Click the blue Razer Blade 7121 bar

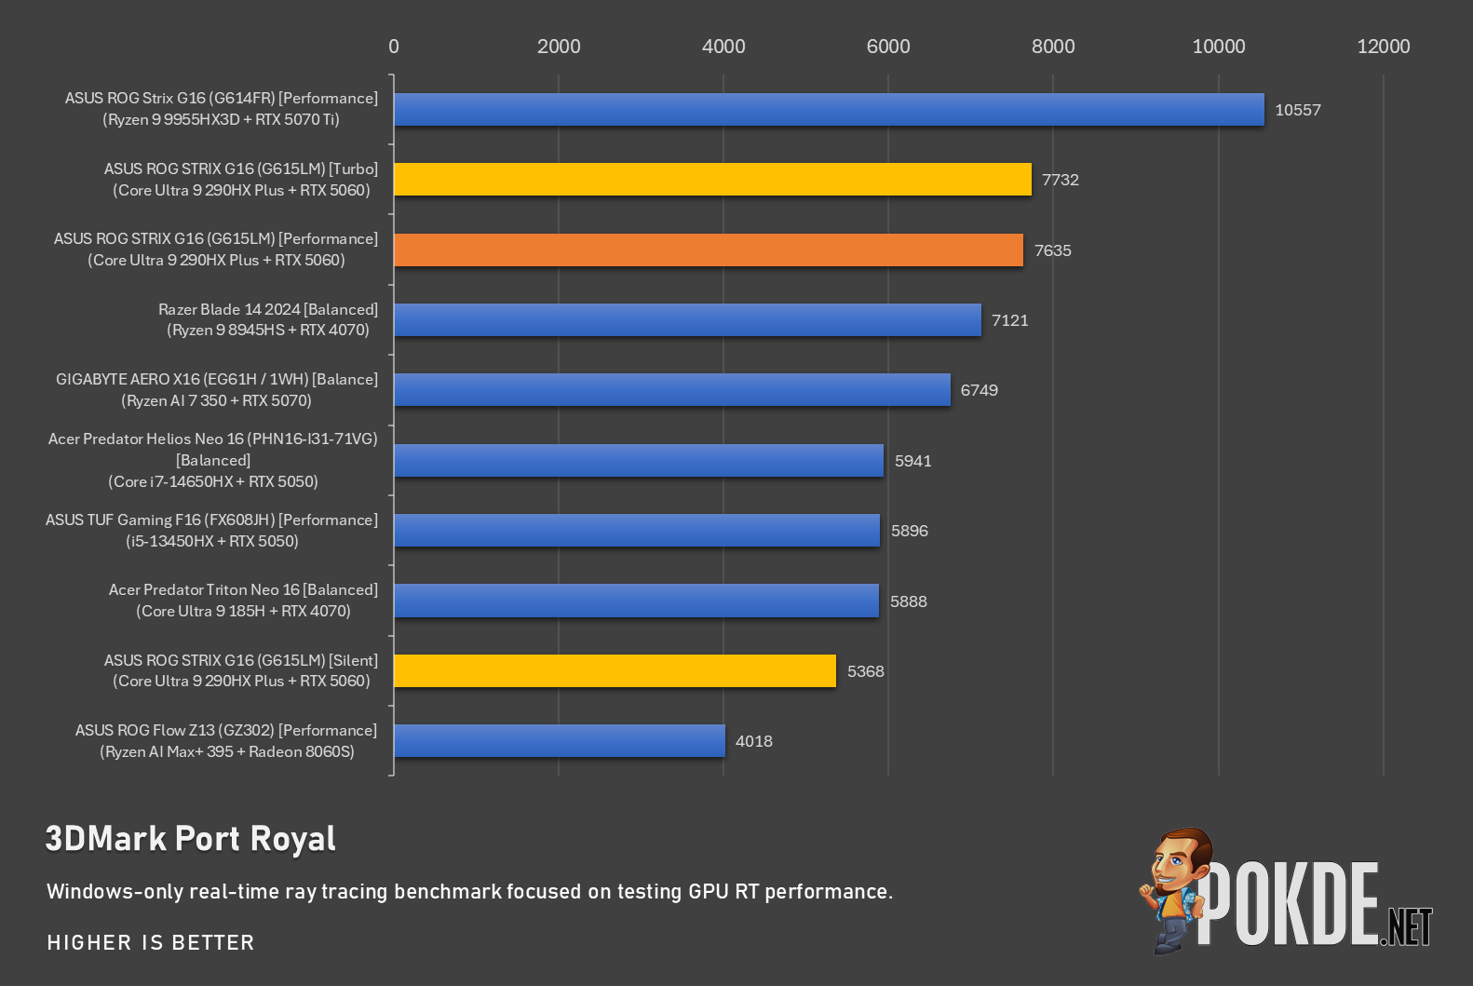coord(687,319)
